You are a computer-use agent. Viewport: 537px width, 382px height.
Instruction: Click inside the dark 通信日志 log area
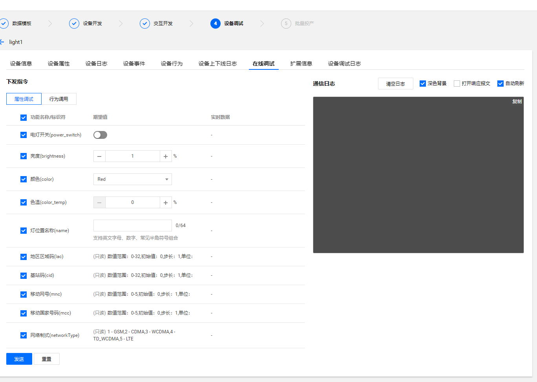[x=418, y=175]
